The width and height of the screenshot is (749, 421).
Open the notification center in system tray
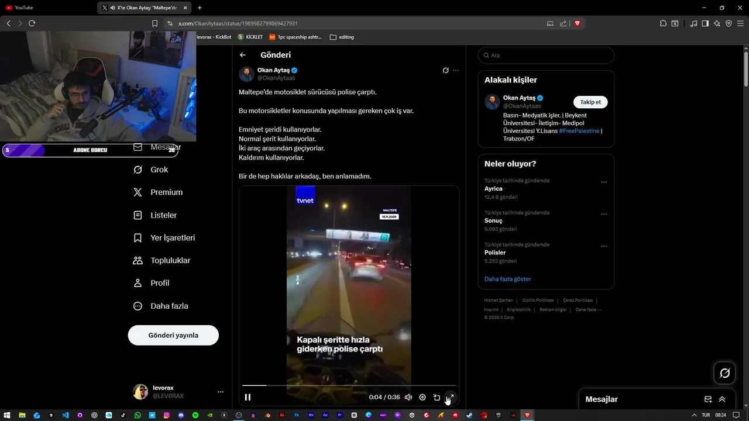tap(736, 415)
